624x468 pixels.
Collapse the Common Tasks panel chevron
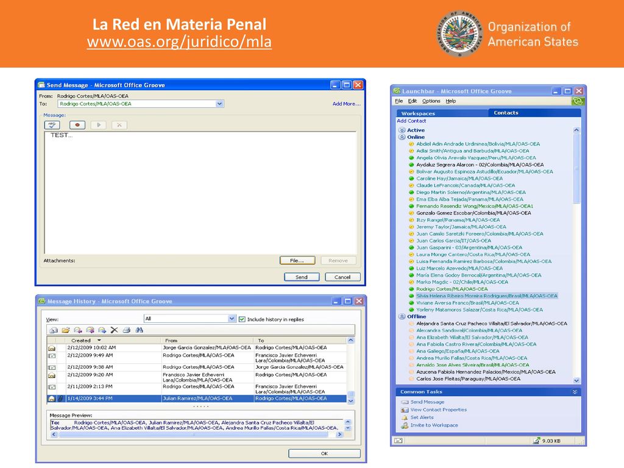click(575, 392)
